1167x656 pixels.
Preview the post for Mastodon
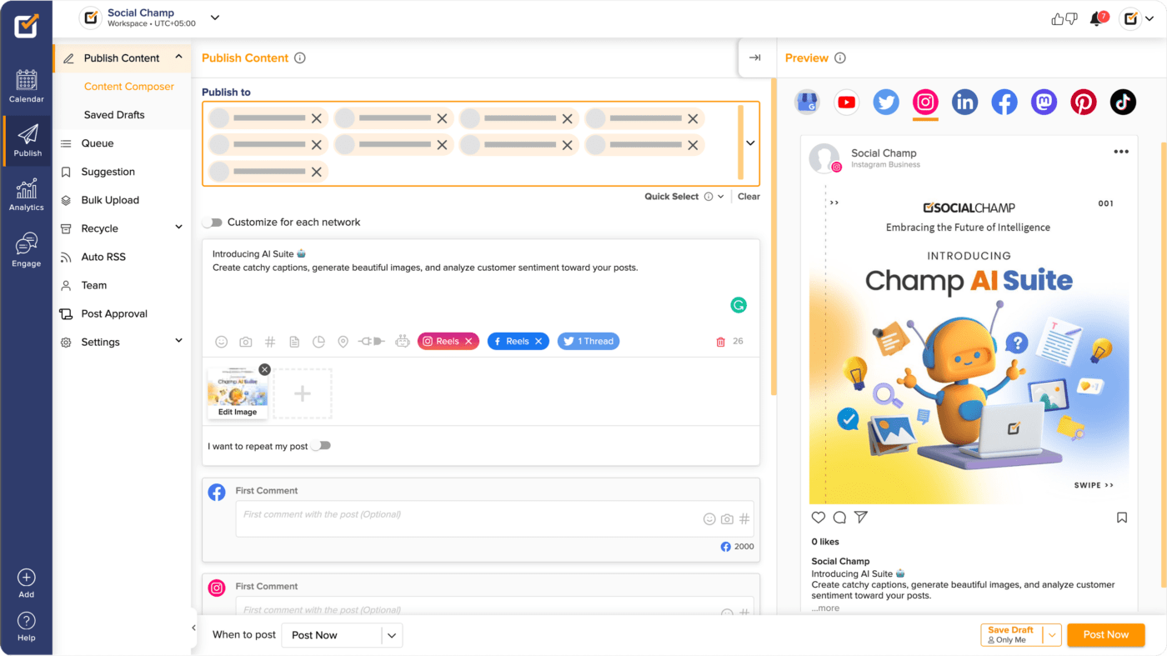click(1044, 103)
